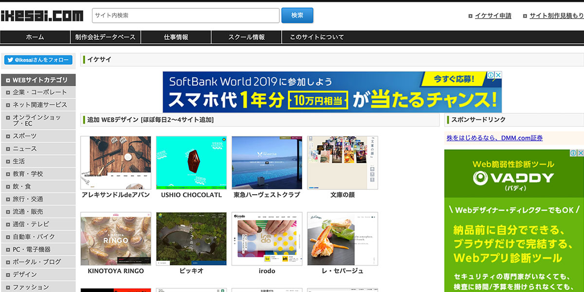Open the スクール情報 menu item

click(x=247, y=37)
